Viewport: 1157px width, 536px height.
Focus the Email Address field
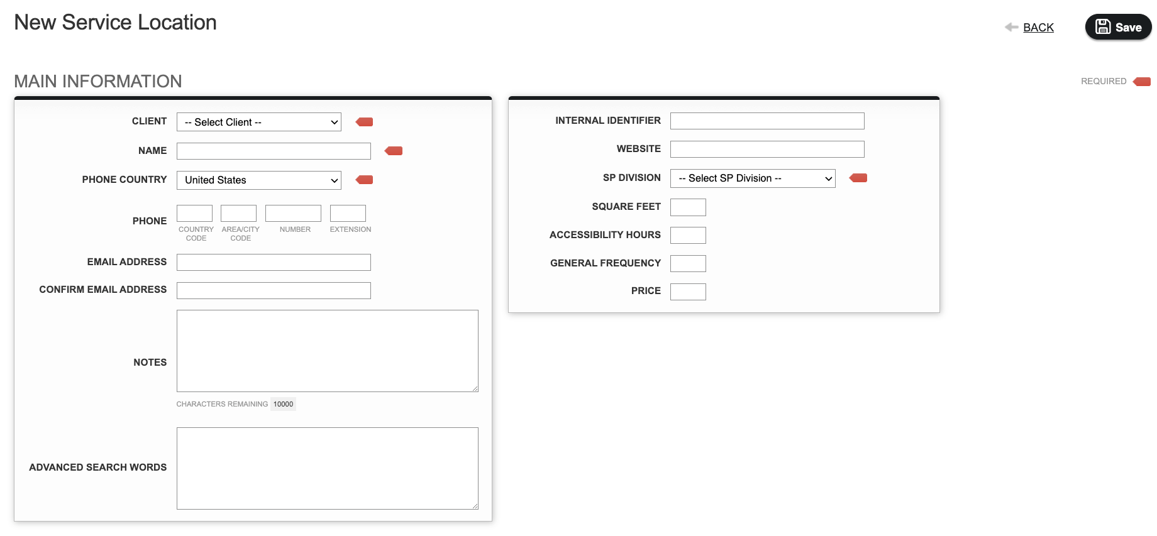pyautogui.click(x=274, y=262)
